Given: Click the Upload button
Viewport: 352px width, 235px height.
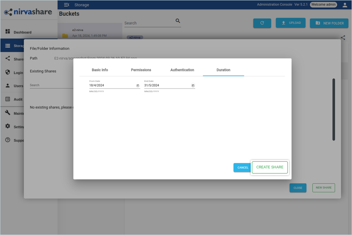Looking at the screenshot, I should [291, 23].
